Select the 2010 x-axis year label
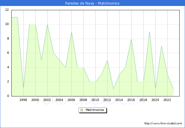The width and height of the screenshot is (185, 128). pyautogui.click(x=95, y=100)
